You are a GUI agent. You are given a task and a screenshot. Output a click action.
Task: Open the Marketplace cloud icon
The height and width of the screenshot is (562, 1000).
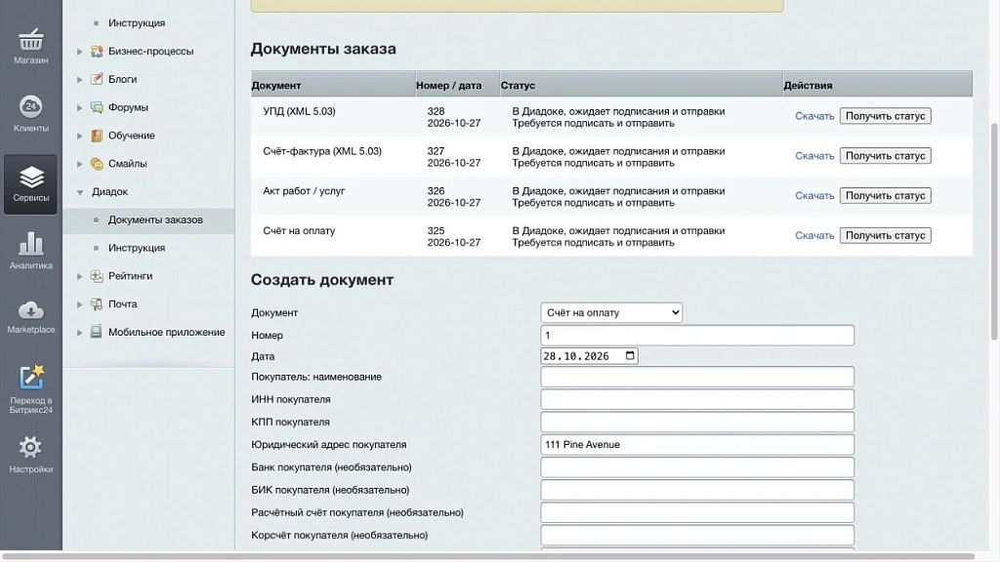30,310
